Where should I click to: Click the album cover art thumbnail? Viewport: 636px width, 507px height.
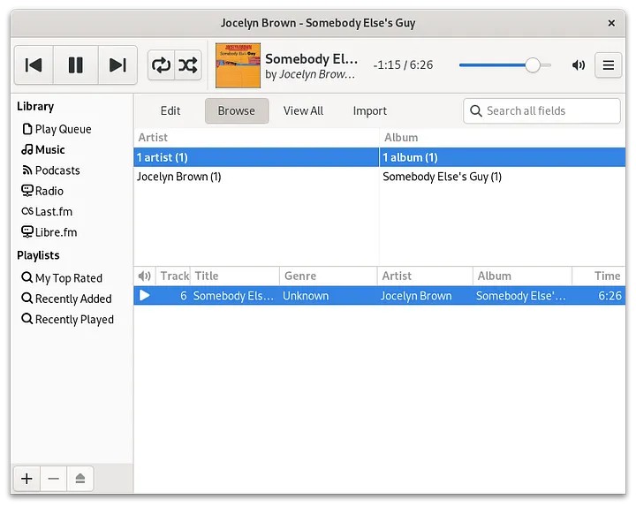238,65
